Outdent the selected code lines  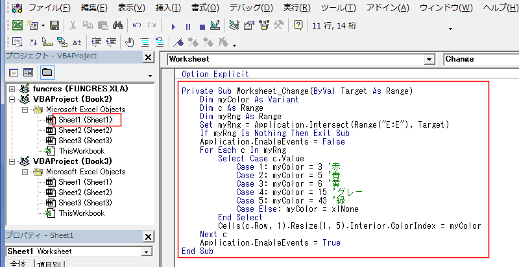pyautogui.click(x=111, y=42)
